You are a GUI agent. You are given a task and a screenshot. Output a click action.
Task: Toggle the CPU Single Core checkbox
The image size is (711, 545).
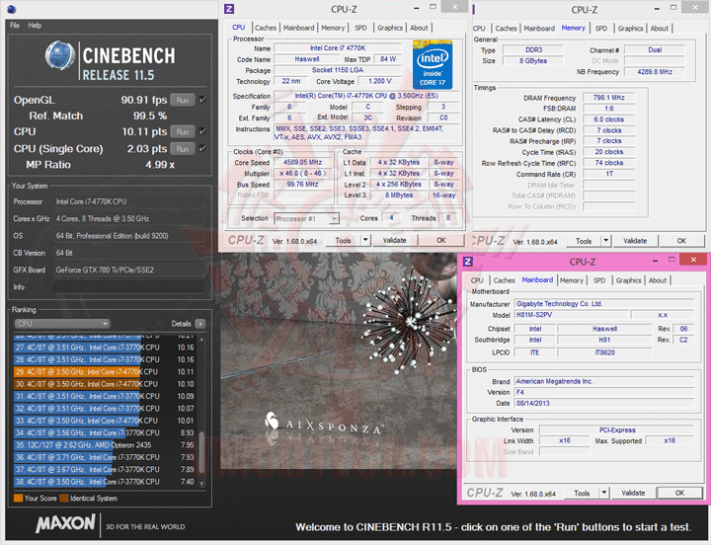pos(202,148)
